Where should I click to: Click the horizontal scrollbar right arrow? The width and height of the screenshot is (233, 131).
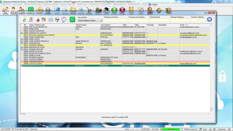pos(209,114)
